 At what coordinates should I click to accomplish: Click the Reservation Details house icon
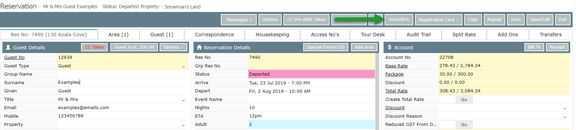click(200, 48)
